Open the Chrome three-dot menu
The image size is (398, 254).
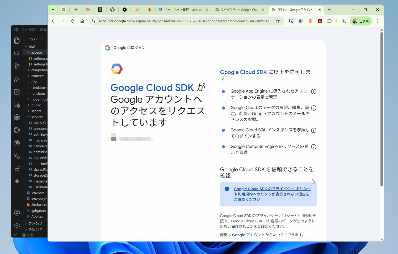point(378,21)
